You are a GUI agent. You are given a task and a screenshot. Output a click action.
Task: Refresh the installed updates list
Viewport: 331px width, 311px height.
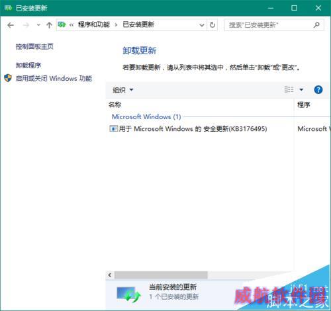[213, 25]
